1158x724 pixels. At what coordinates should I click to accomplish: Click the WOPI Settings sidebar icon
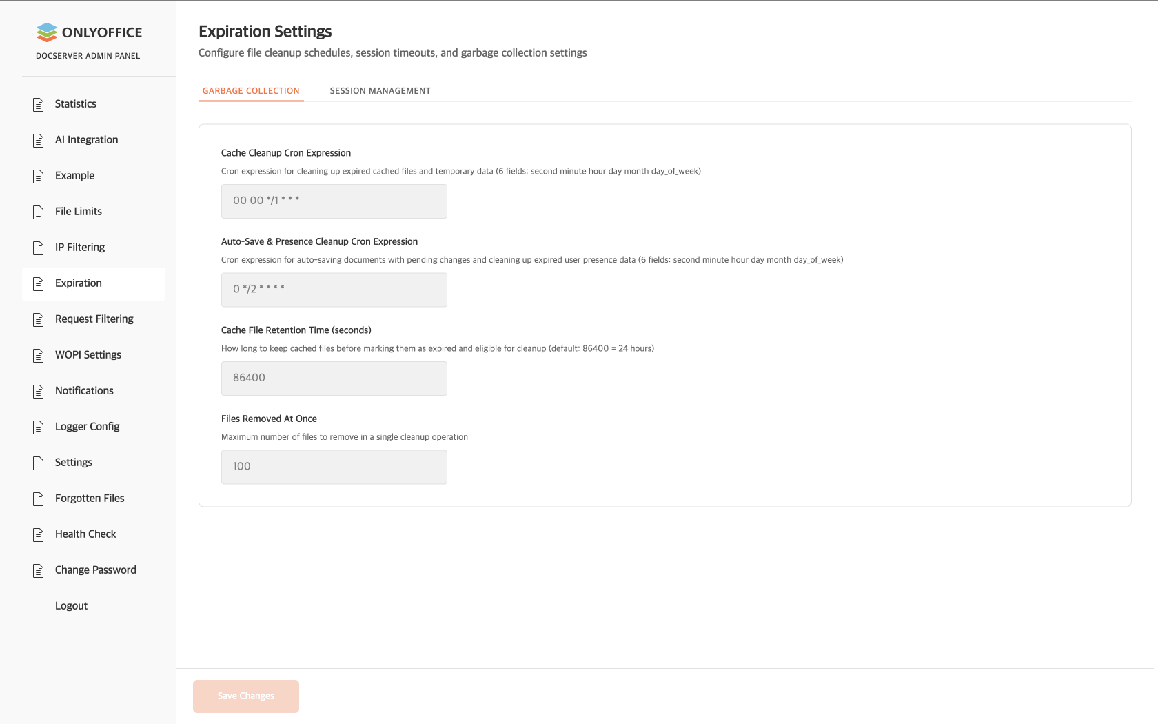39,355
